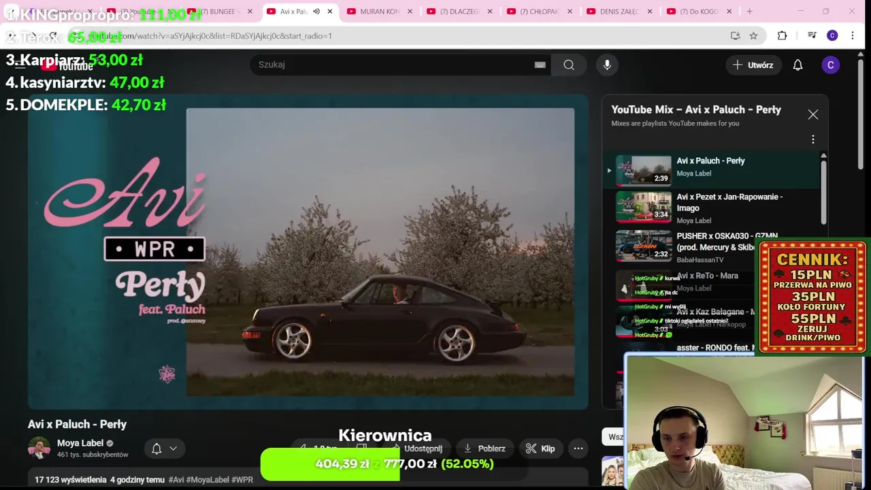Toggle channel notification bell for Moya Label

coord(157,448)
